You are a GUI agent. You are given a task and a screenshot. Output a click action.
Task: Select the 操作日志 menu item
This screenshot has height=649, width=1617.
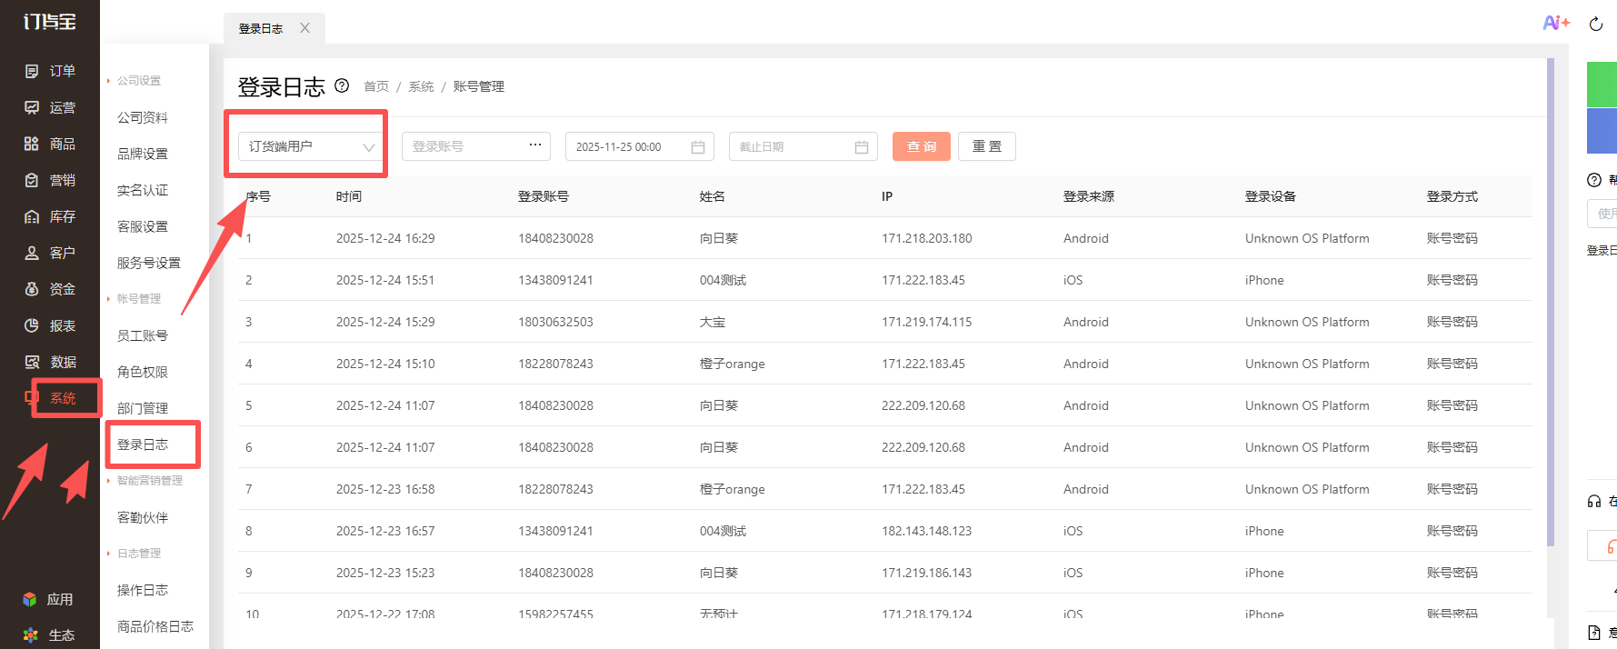(x=143, y=590)
